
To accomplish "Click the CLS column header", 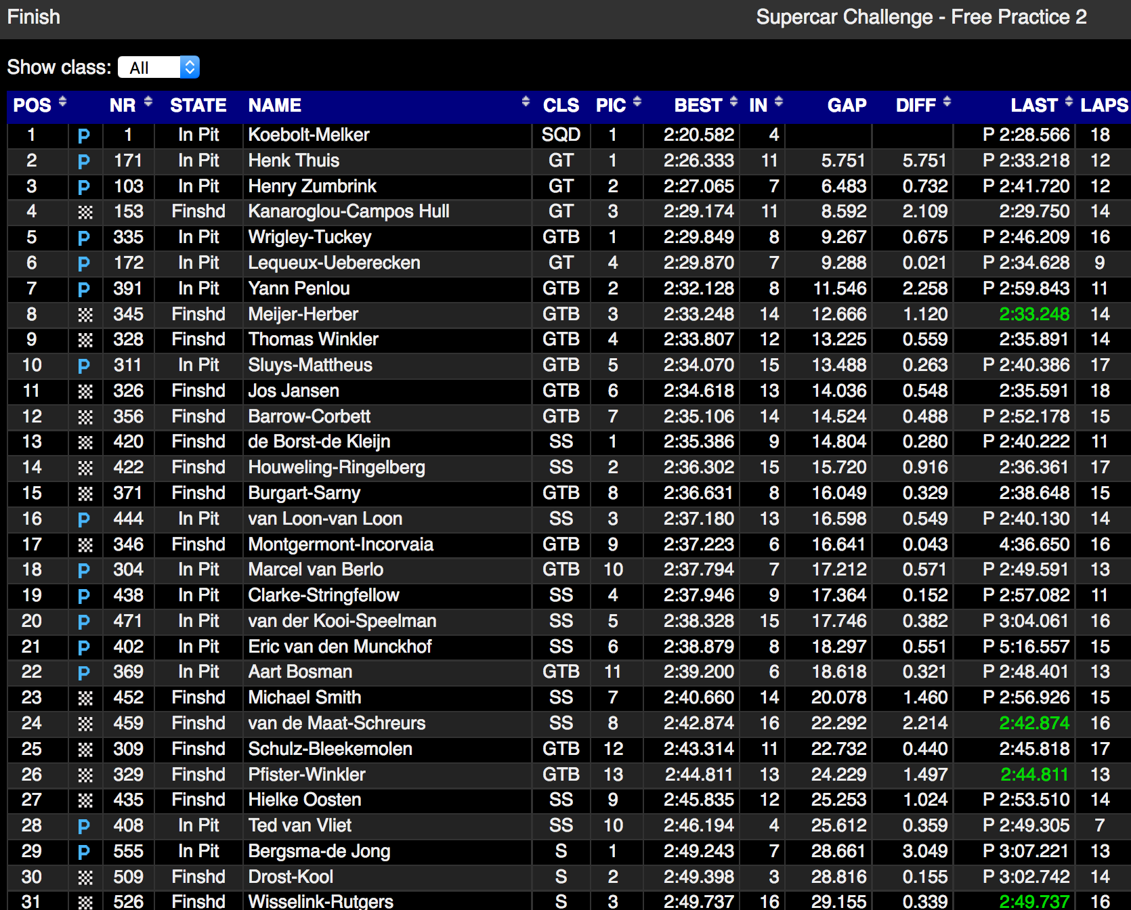I will pyautogui.click(x=561, y=106).
